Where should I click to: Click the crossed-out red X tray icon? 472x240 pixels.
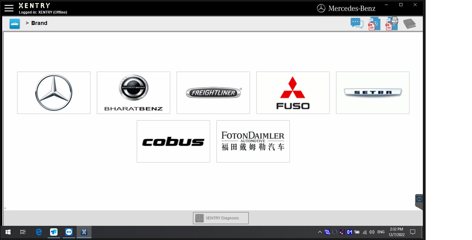[x=342, y=232]
